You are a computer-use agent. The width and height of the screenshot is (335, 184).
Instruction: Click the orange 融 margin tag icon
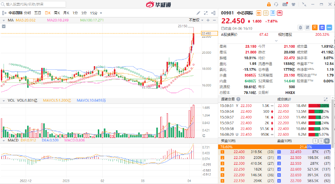259,13
